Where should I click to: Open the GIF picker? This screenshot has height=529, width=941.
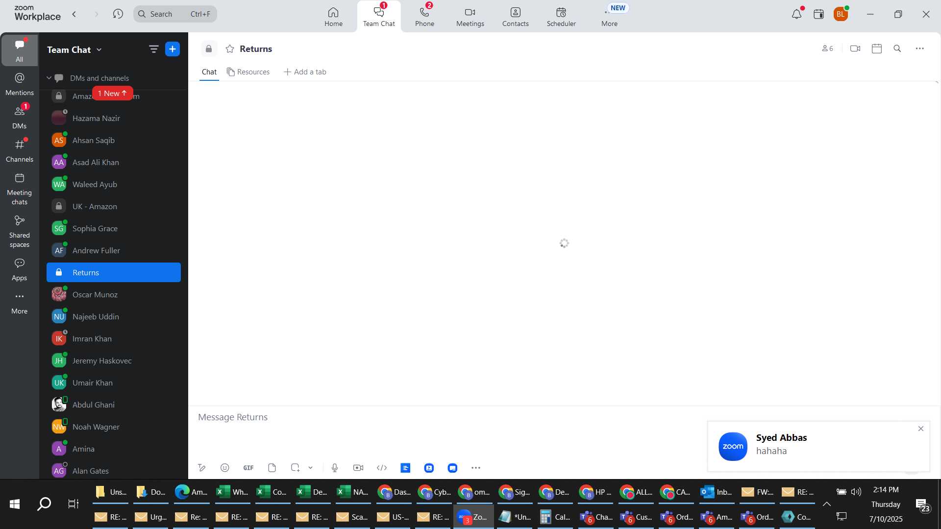click(248, 468)
